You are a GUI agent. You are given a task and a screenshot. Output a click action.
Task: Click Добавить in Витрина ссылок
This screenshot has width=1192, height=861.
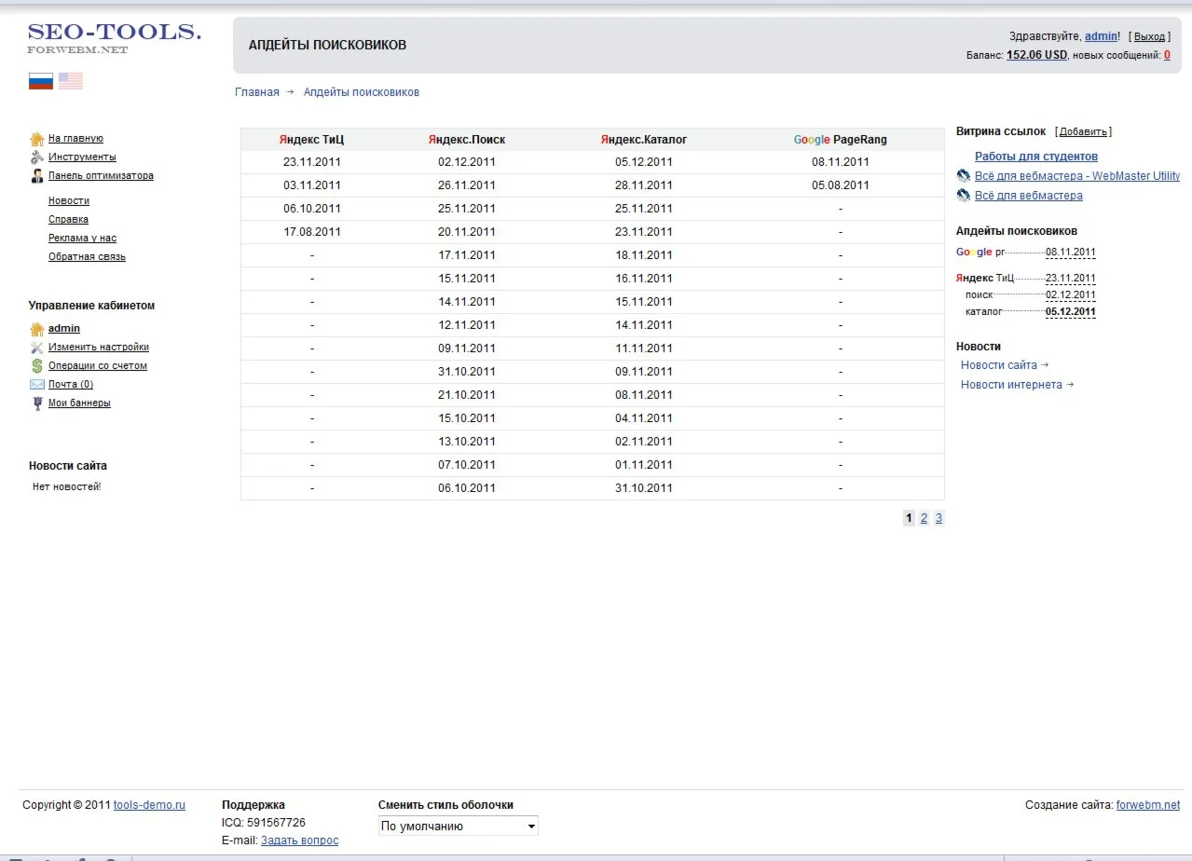pyautogui.click(x=1083, y=132)
